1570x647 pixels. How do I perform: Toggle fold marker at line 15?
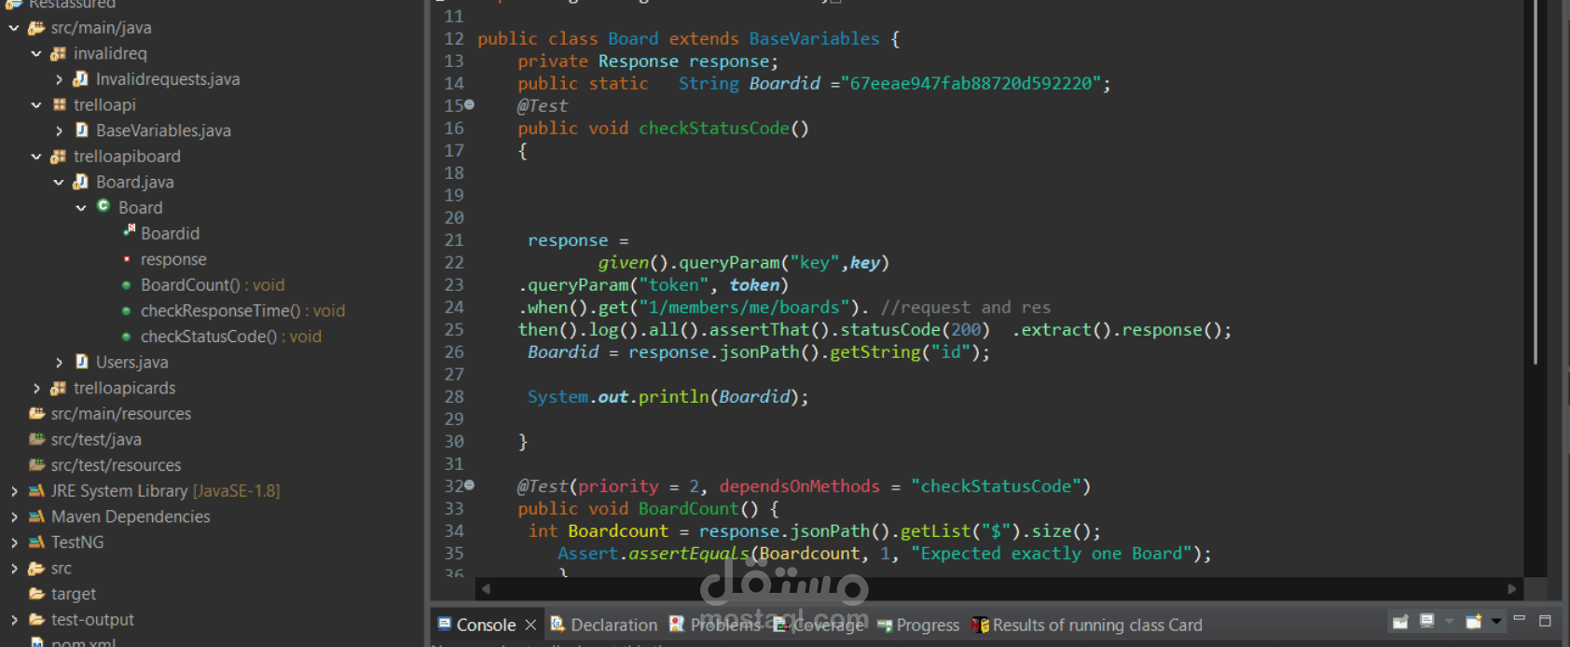469,104
